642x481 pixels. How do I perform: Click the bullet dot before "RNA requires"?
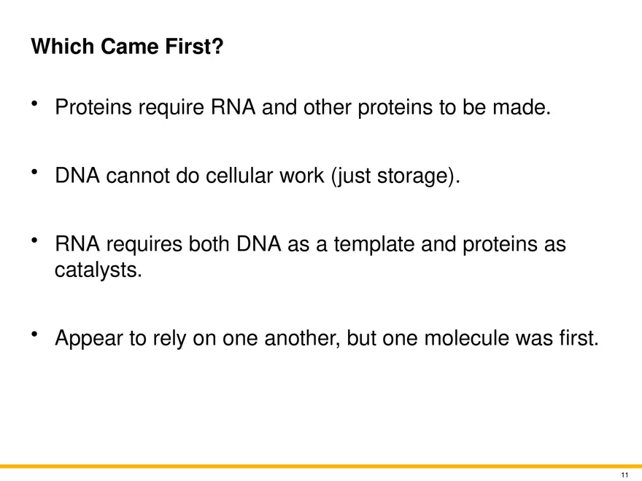[x=35, y=241]
